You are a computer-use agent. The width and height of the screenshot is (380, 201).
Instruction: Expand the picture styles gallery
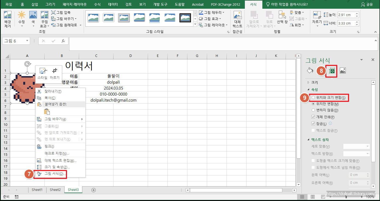[195, 25]
